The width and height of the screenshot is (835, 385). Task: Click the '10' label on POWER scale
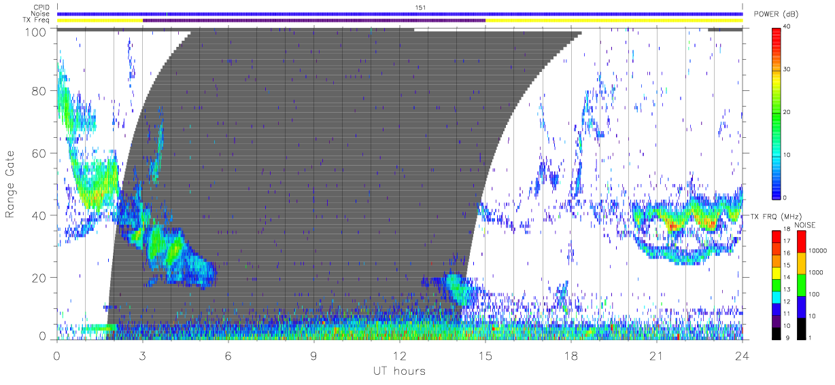pyautogui.click(x=788, y=155)
